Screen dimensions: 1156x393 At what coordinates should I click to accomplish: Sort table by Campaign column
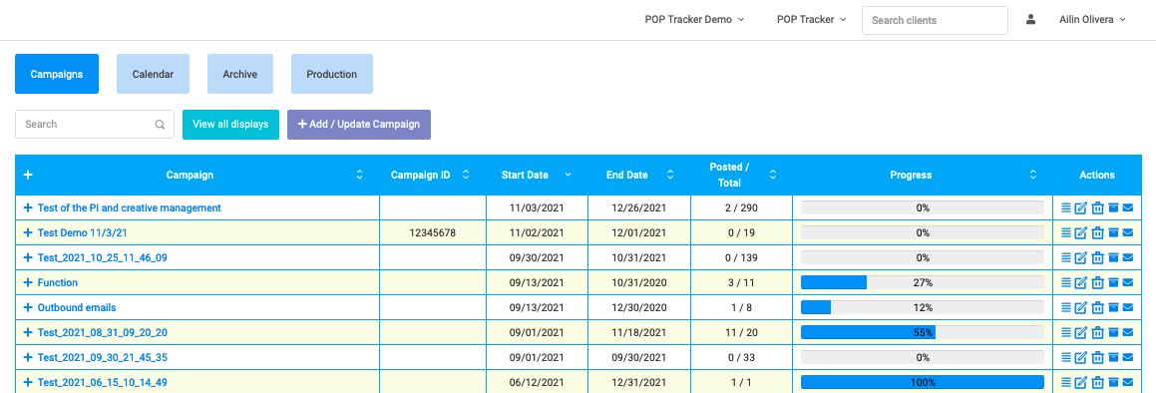[x=360, y=176]
